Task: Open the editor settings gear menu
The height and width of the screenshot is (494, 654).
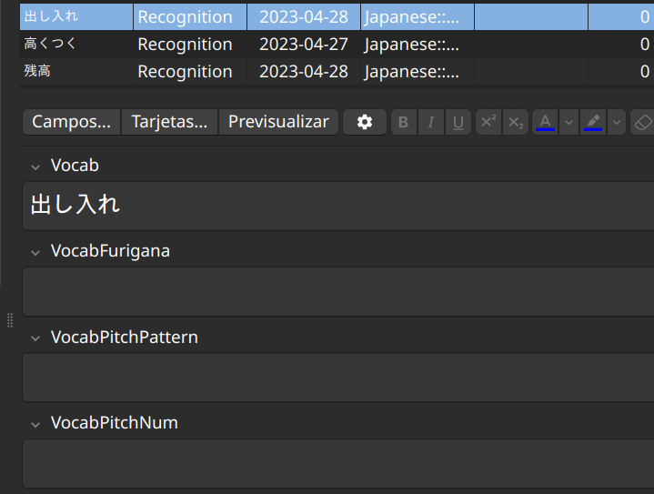Action: pos(365,122)
